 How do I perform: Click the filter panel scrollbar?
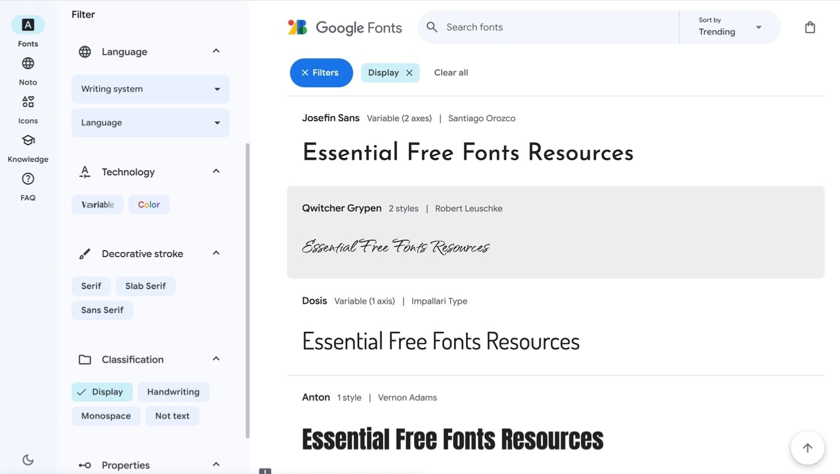247,291
